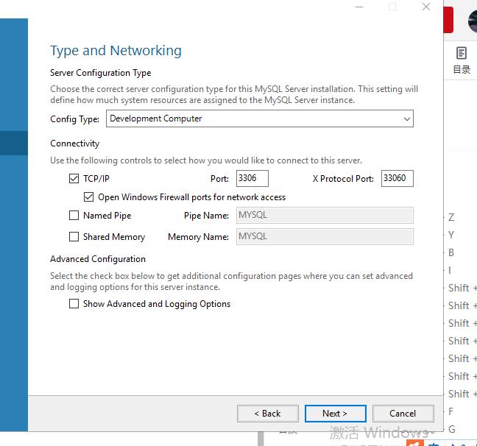Click the 'B' shortcut entry in background list
The width and height of the screenshot is (477, 446).
pyautogui.click(x=451, y=252)
